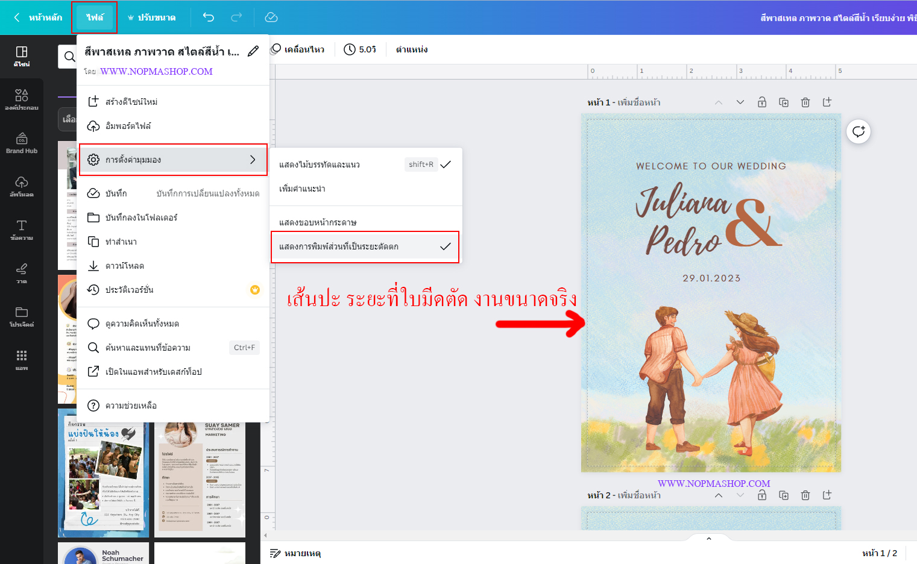
Task: Open the เคลื่อนไหว animate option
Action: (x=298, y=49)
